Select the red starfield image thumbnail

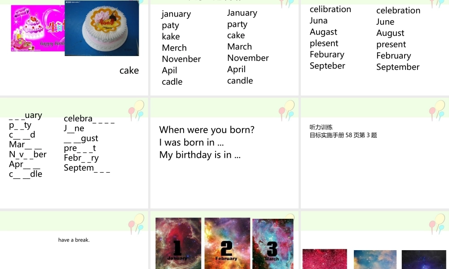point(325,259)
